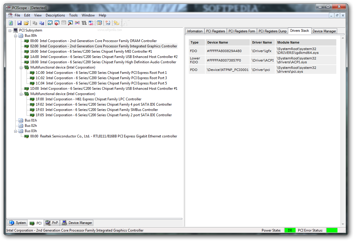
Task: Click the greyed Copy toolbar icon
Action: tap(35, 23)
